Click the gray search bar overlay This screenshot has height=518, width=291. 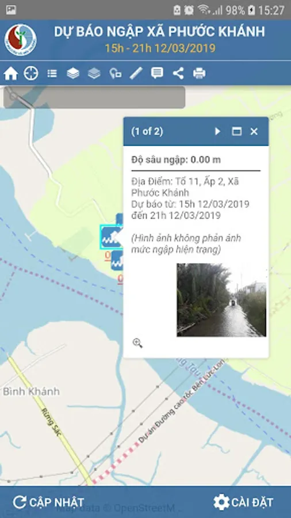[x=94, y=97]
